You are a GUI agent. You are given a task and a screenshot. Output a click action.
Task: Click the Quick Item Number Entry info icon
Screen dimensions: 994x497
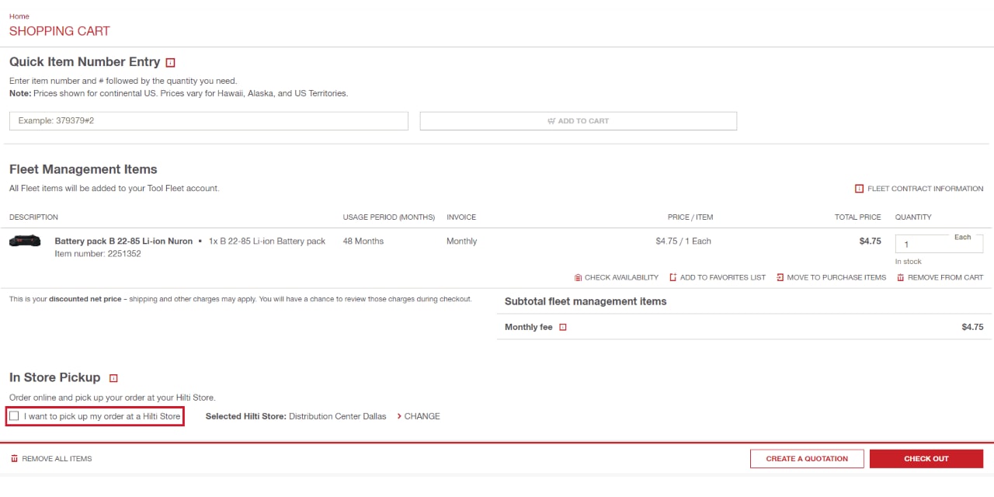169,62
